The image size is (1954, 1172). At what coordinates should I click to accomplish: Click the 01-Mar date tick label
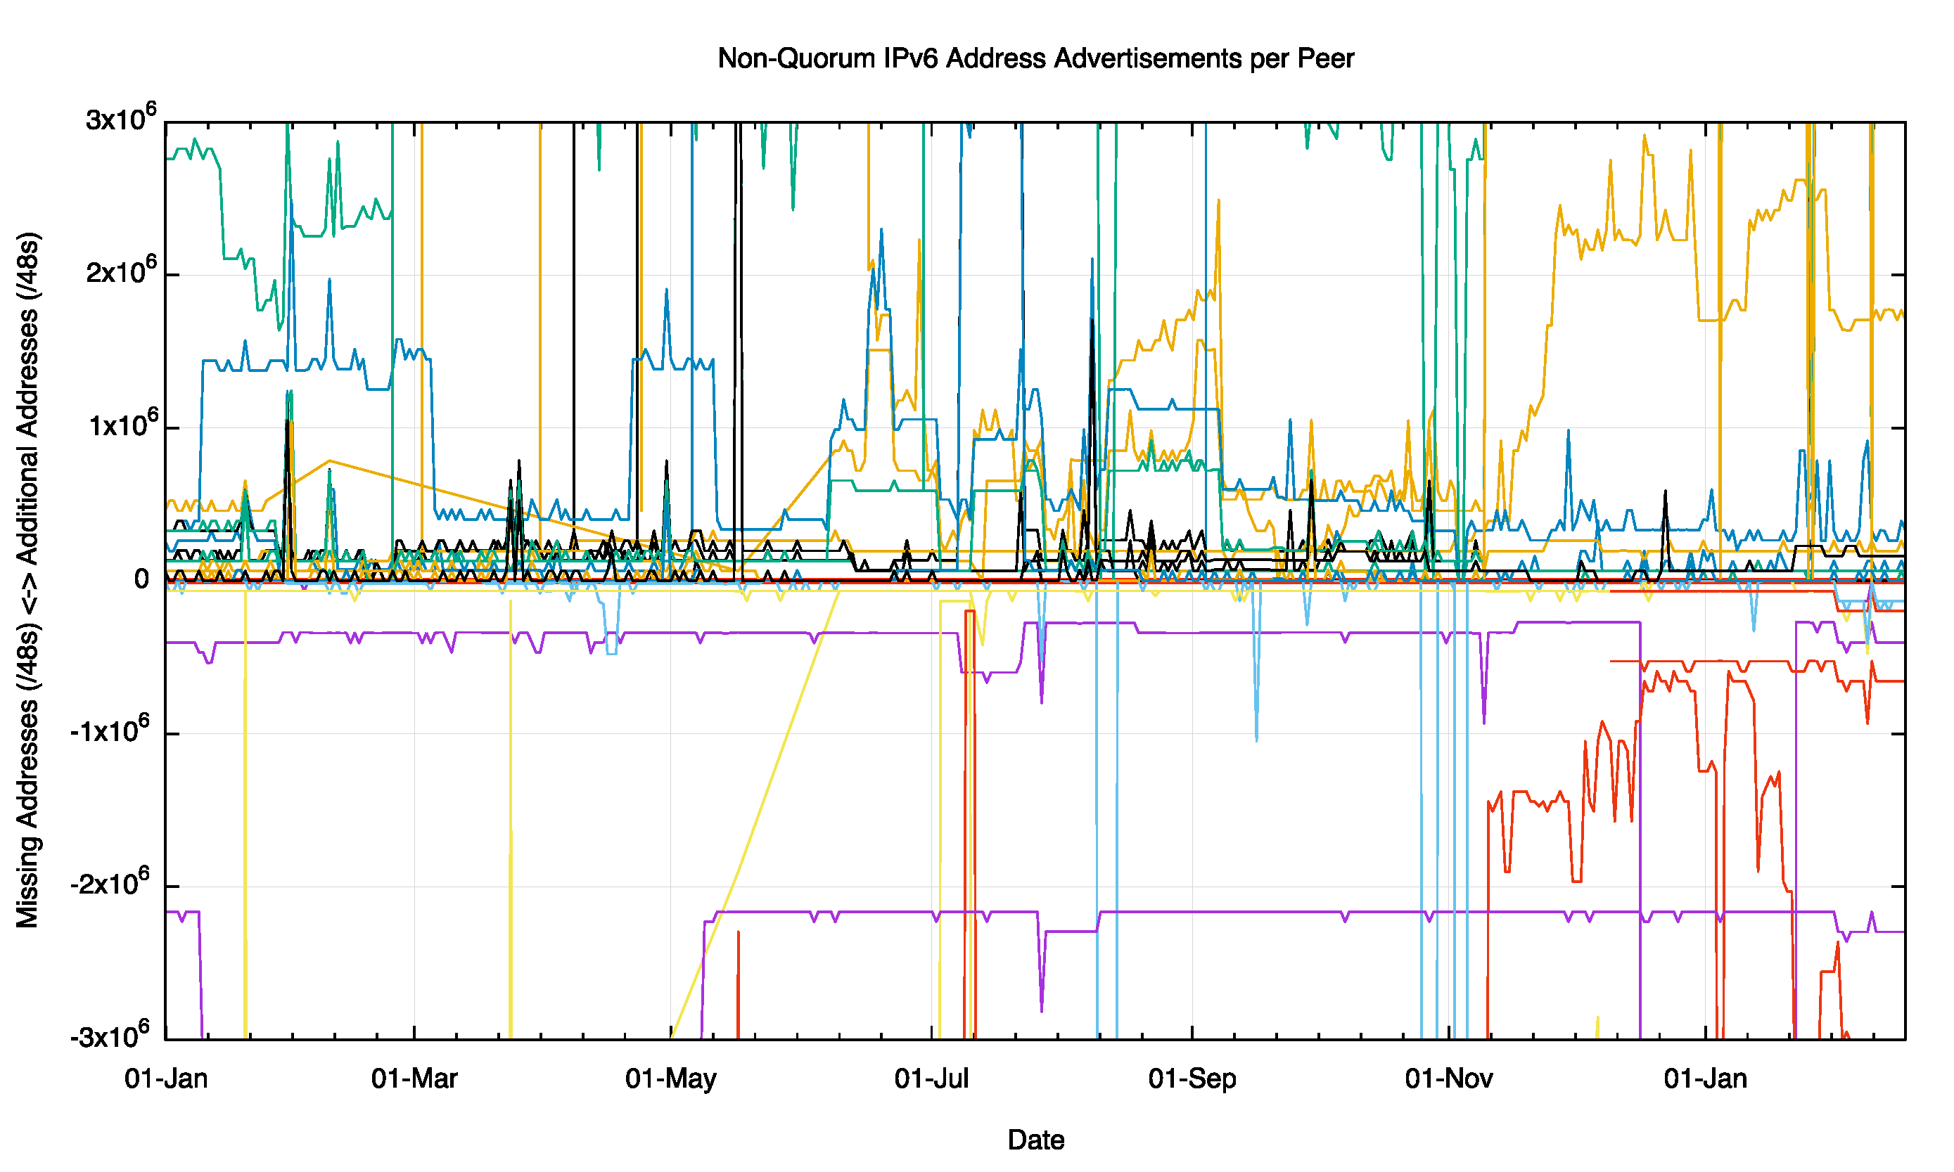(x=414, y=1078)
